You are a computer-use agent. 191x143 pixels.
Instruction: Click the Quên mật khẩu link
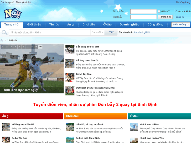(183, 12)
